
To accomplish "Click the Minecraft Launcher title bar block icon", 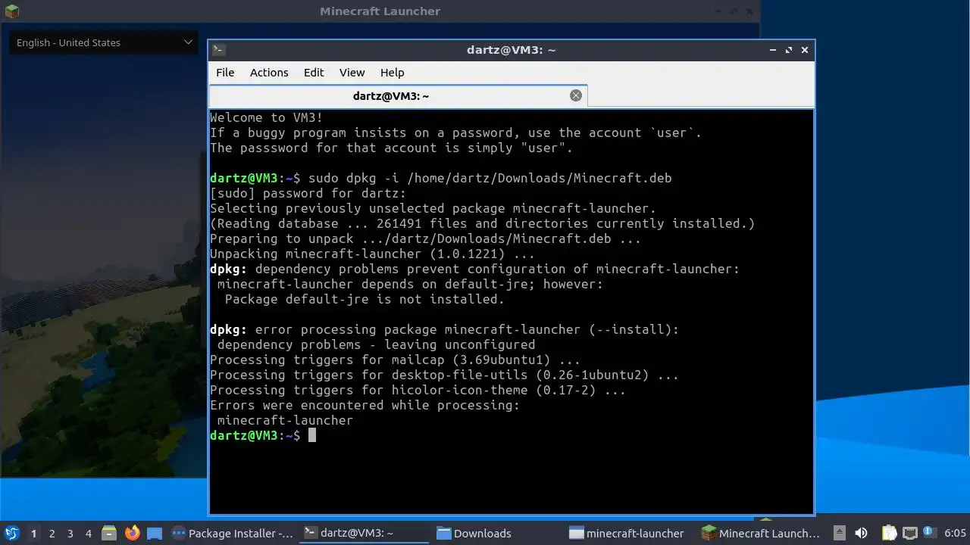I will 11,11.
